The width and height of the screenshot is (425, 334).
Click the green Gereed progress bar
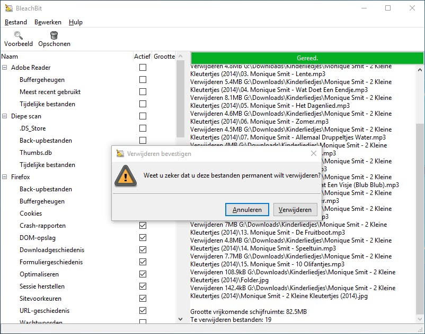307,58
